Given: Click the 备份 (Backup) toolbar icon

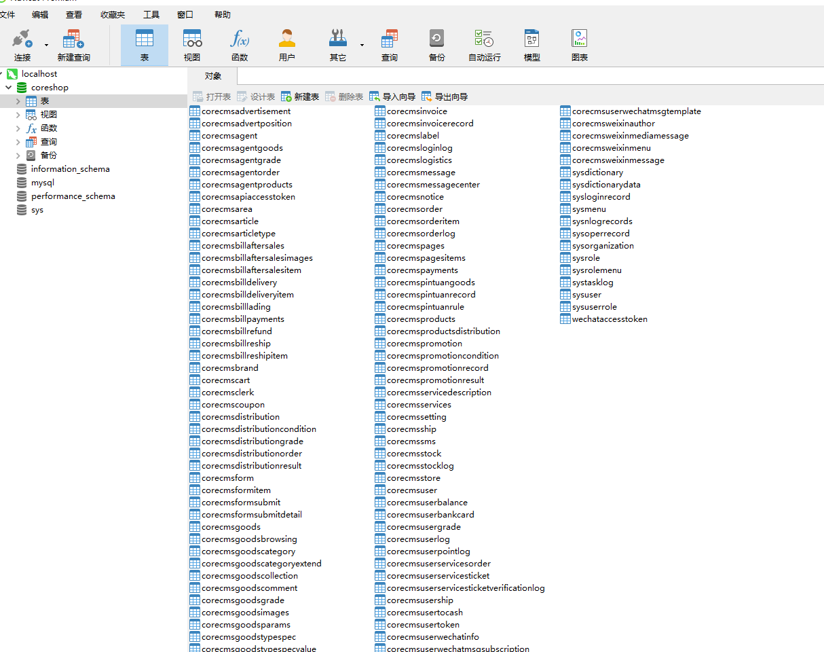Looking at the screenshot, I should pos(436,45).
